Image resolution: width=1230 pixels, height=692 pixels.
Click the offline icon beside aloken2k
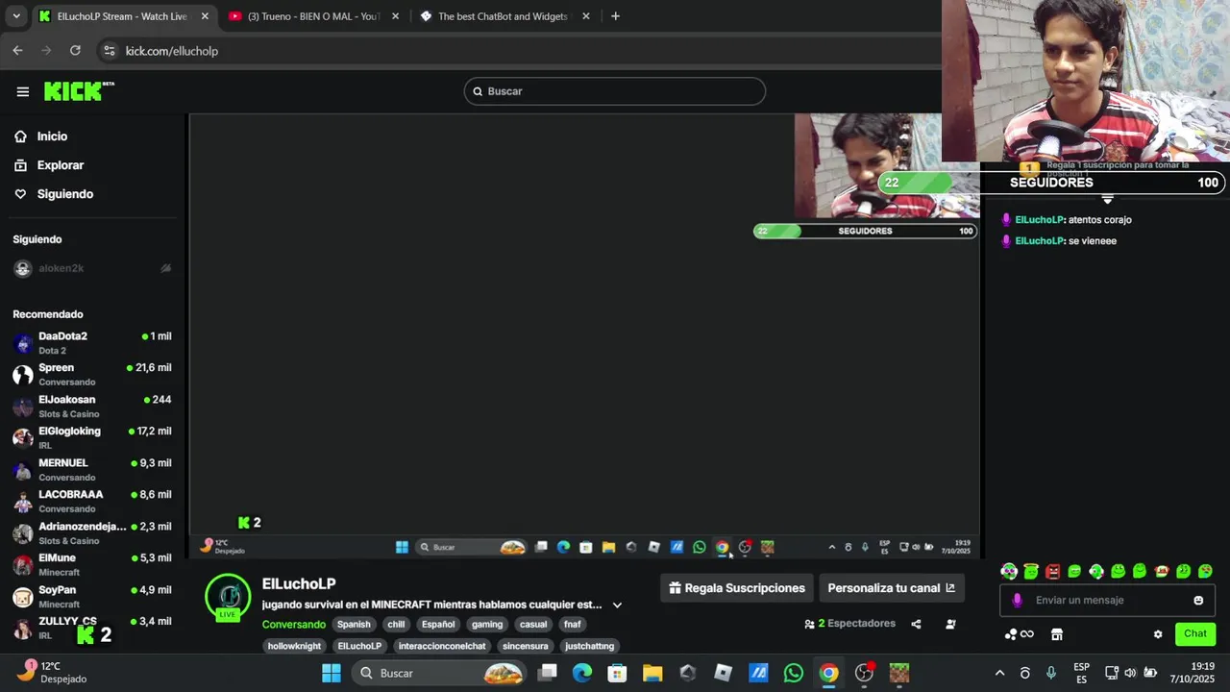click(165, 268)
